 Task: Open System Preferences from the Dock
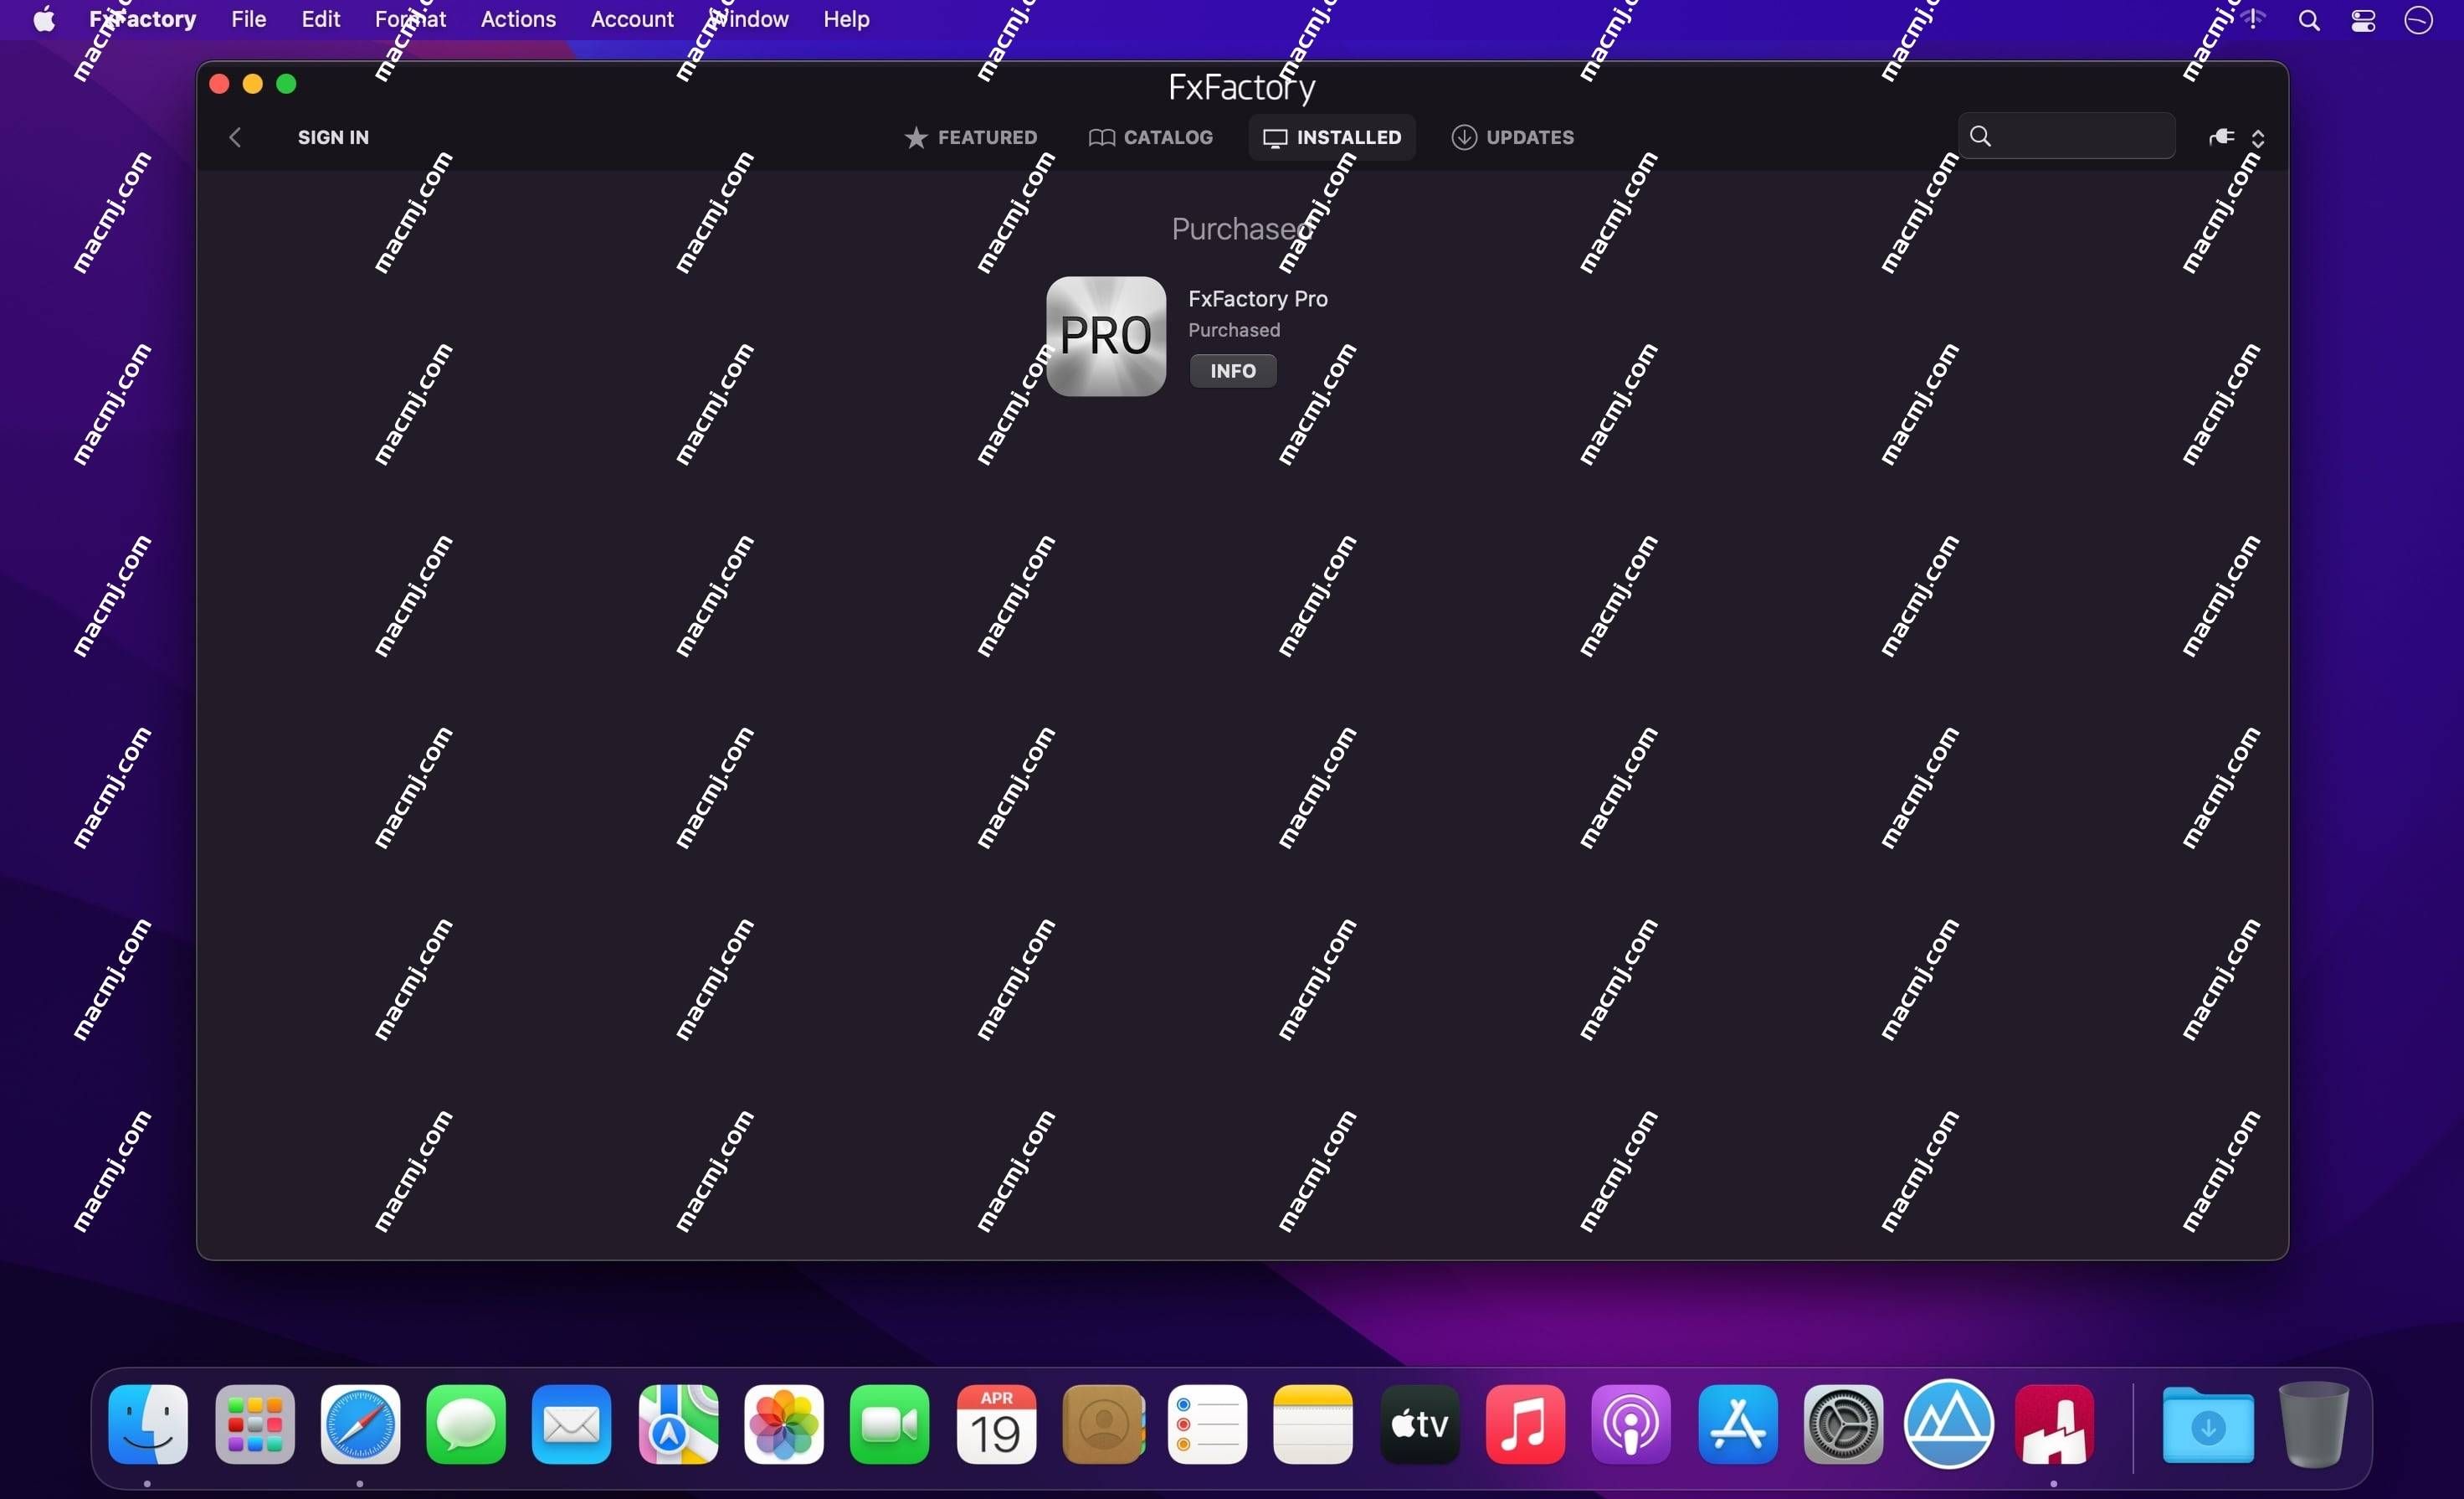[1844, 1425]
